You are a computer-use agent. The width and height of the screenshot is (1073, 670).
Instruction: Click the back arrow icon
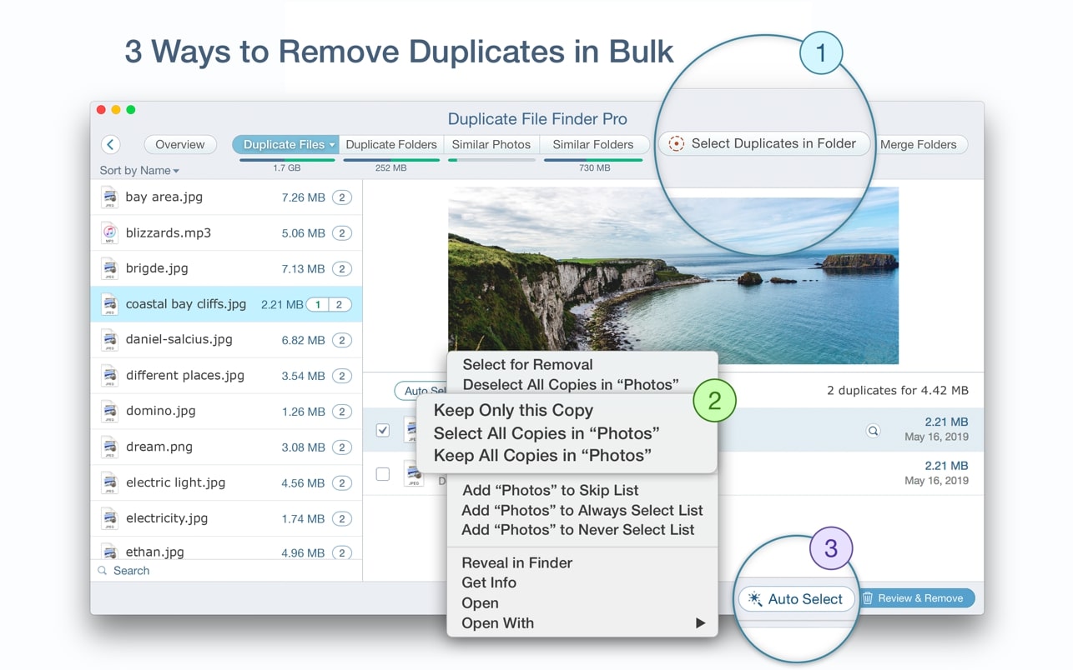(110, 144)
